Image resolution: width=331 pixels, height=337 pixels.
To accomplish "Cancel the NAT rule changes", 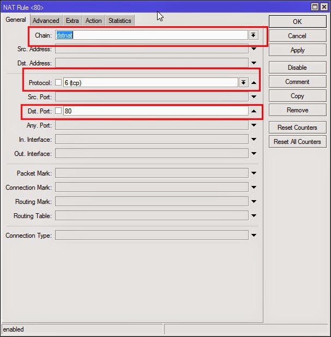I will (x=298, y=35).
